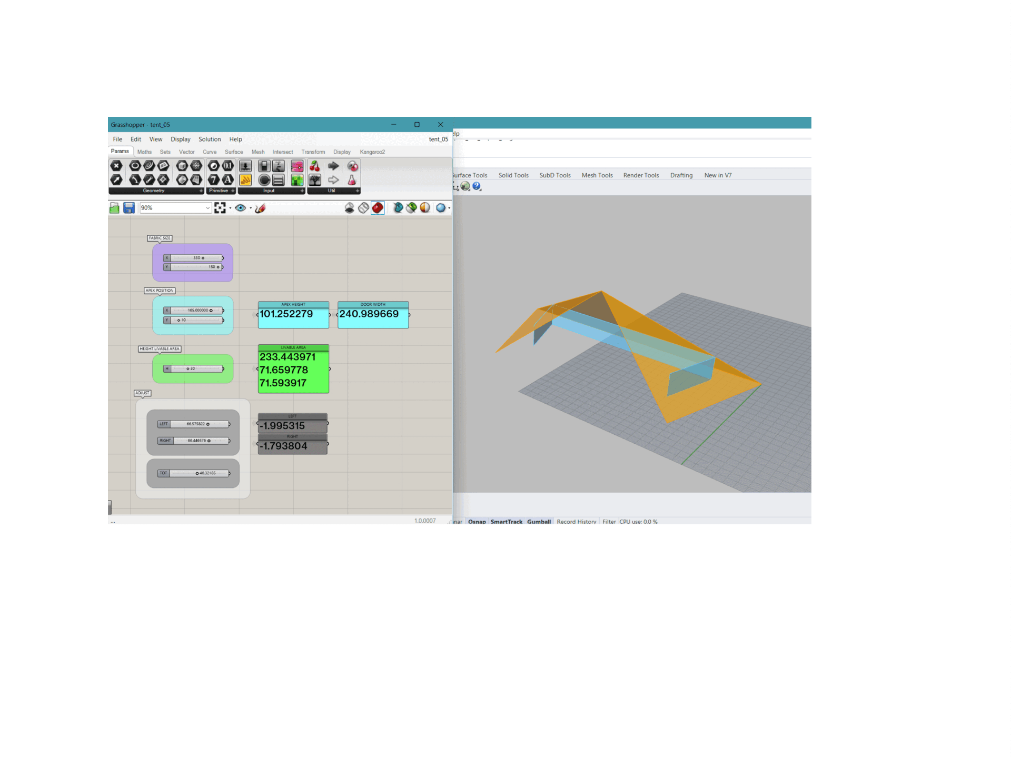Toggle red shaded preview mode
The width and height of the screenshot is (1011, 758).
[x=378, y=208]
